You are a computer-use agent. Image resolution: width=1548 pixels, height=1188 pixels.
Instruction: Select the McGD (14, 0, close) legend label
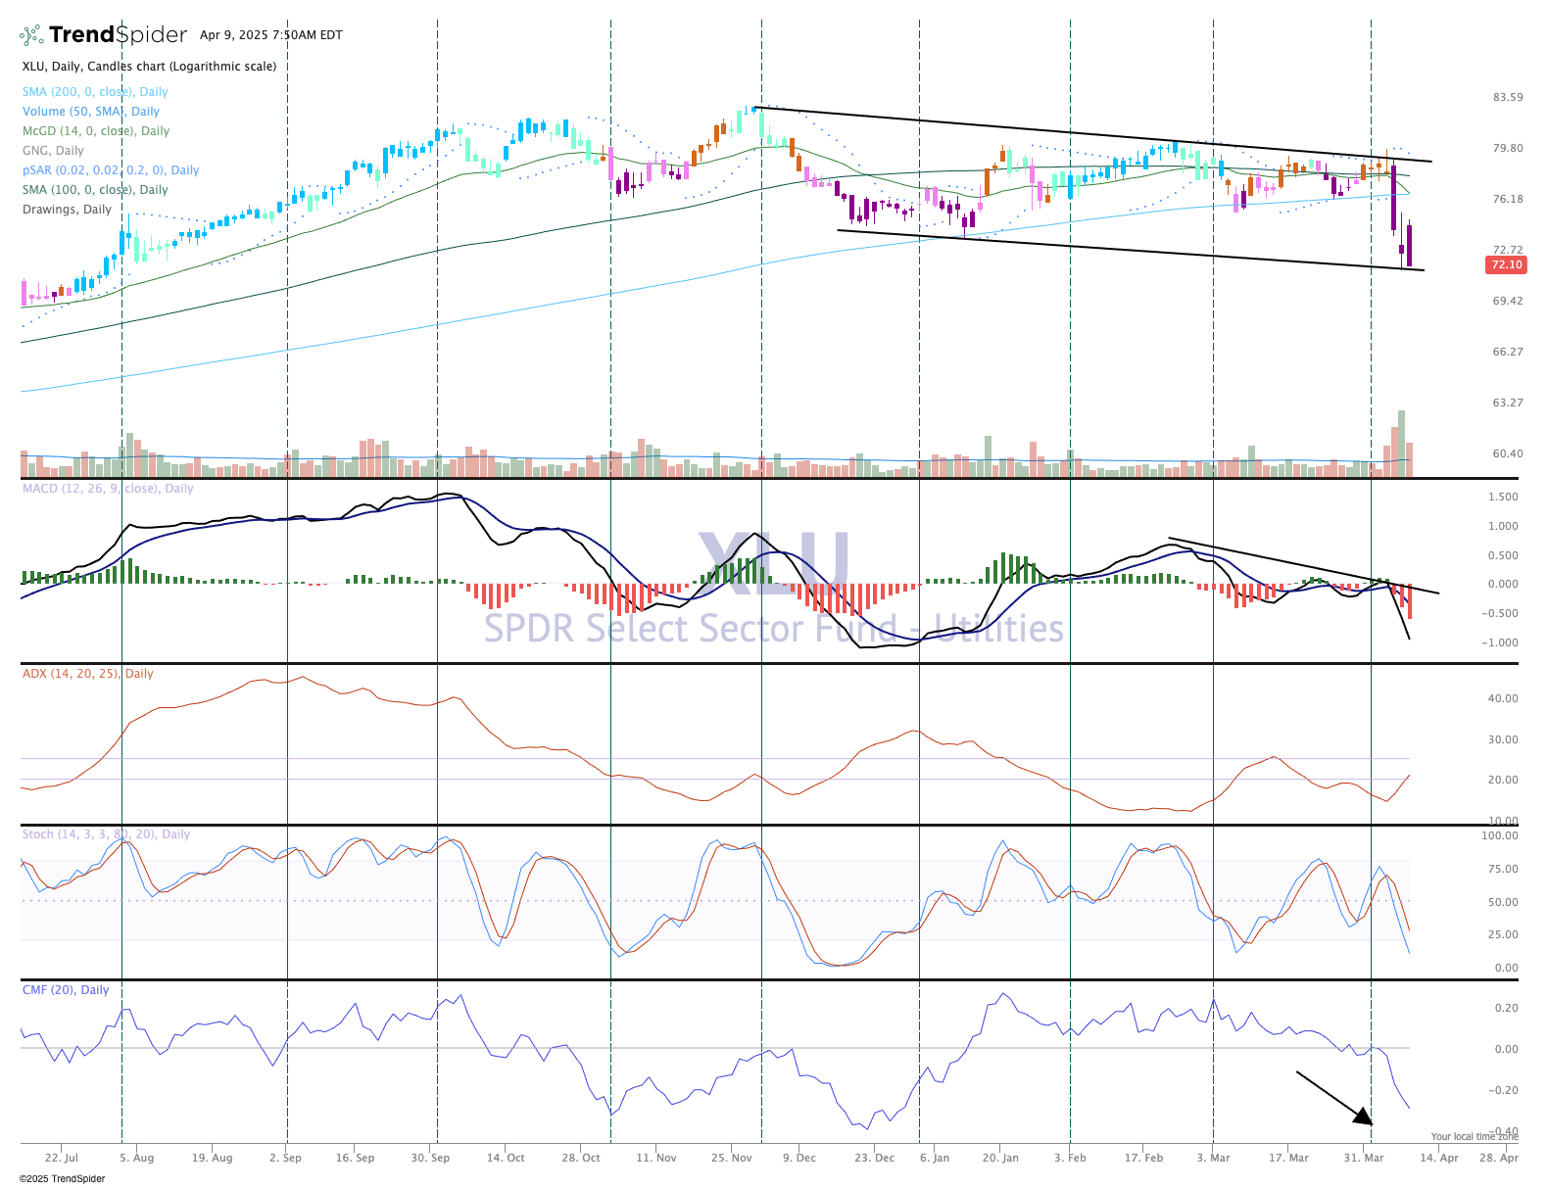[96, 131]
